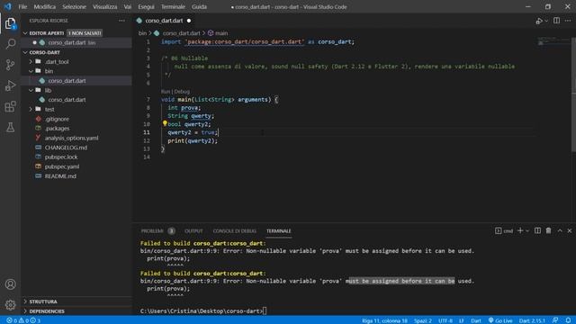Open Source Control view icon
The image size is (576, 324).
pyautogui.click(x=10, y=65)
